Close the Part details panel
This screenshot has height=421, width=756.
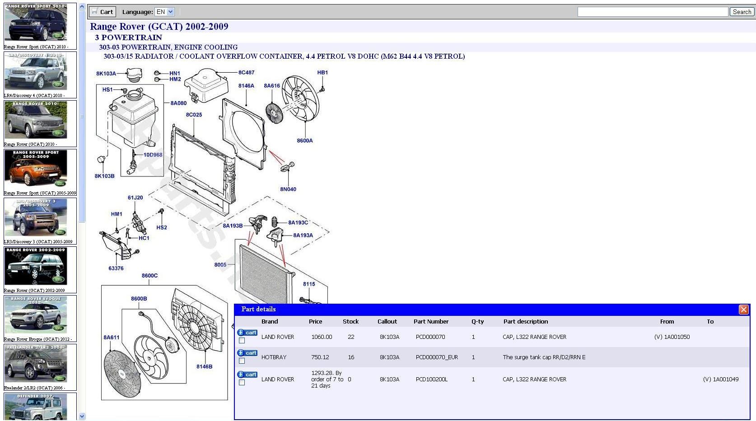743,309
